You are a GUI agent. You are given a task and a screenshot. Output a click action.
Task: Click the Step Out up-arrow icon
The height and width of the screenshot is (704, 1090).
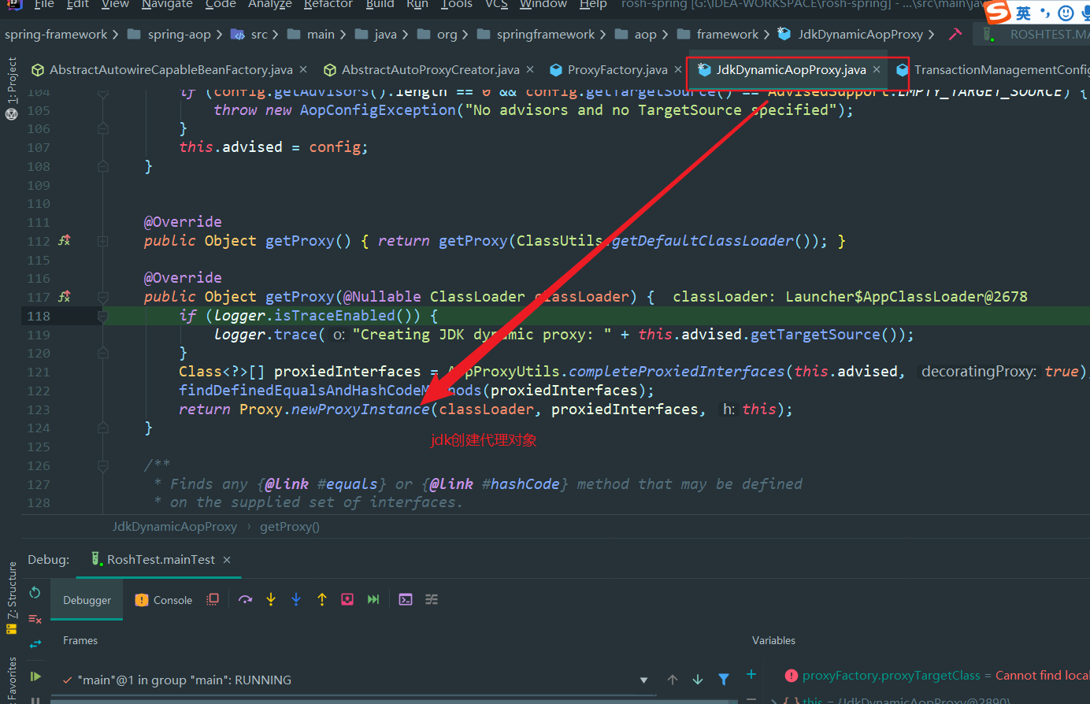(322, 599)
